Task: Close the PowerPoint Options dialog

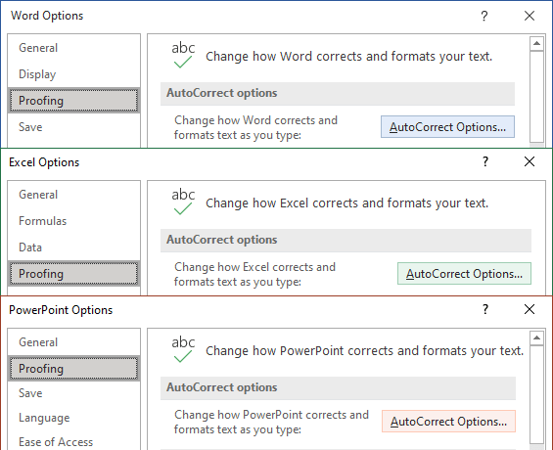Action: tap(530, 309)
